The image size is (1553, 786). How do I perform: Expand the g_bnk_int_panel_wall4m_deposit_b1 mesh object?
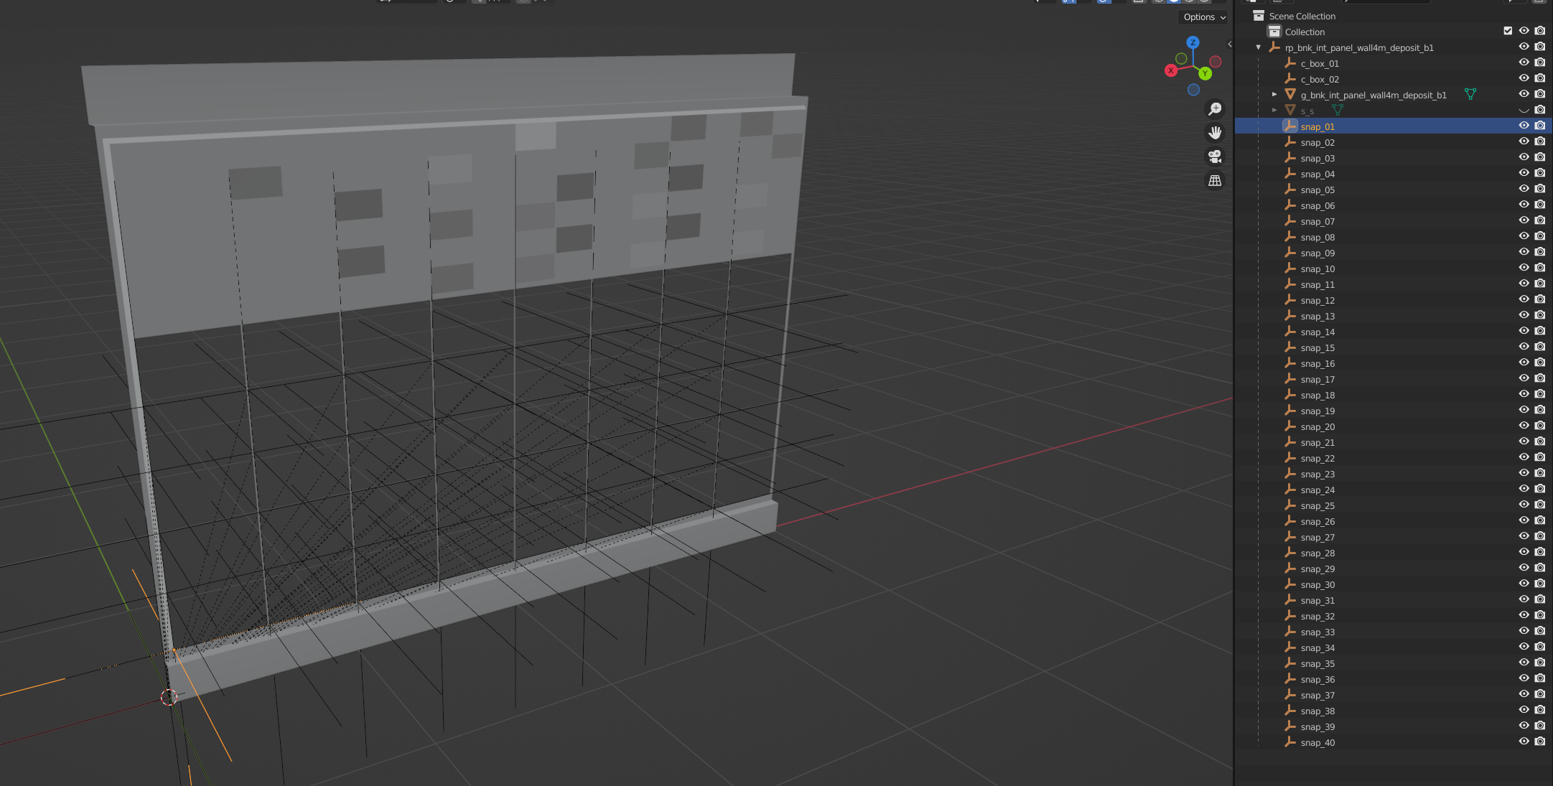tap(1274, 95)
